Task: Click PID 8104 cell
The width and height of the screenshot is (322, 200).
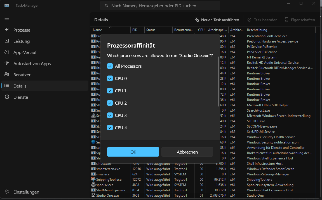Action: click(x=136, y=190)
